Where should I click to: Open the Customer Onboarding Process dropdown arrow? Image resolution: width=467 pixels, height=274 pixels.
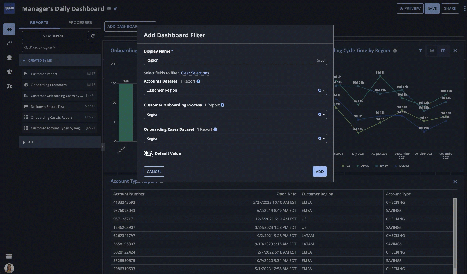pos(324,114)
